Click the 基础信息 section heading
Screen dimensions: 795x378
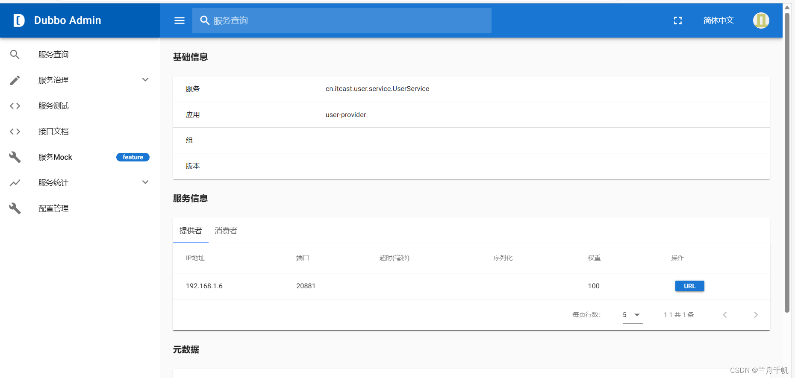point(190,57)
